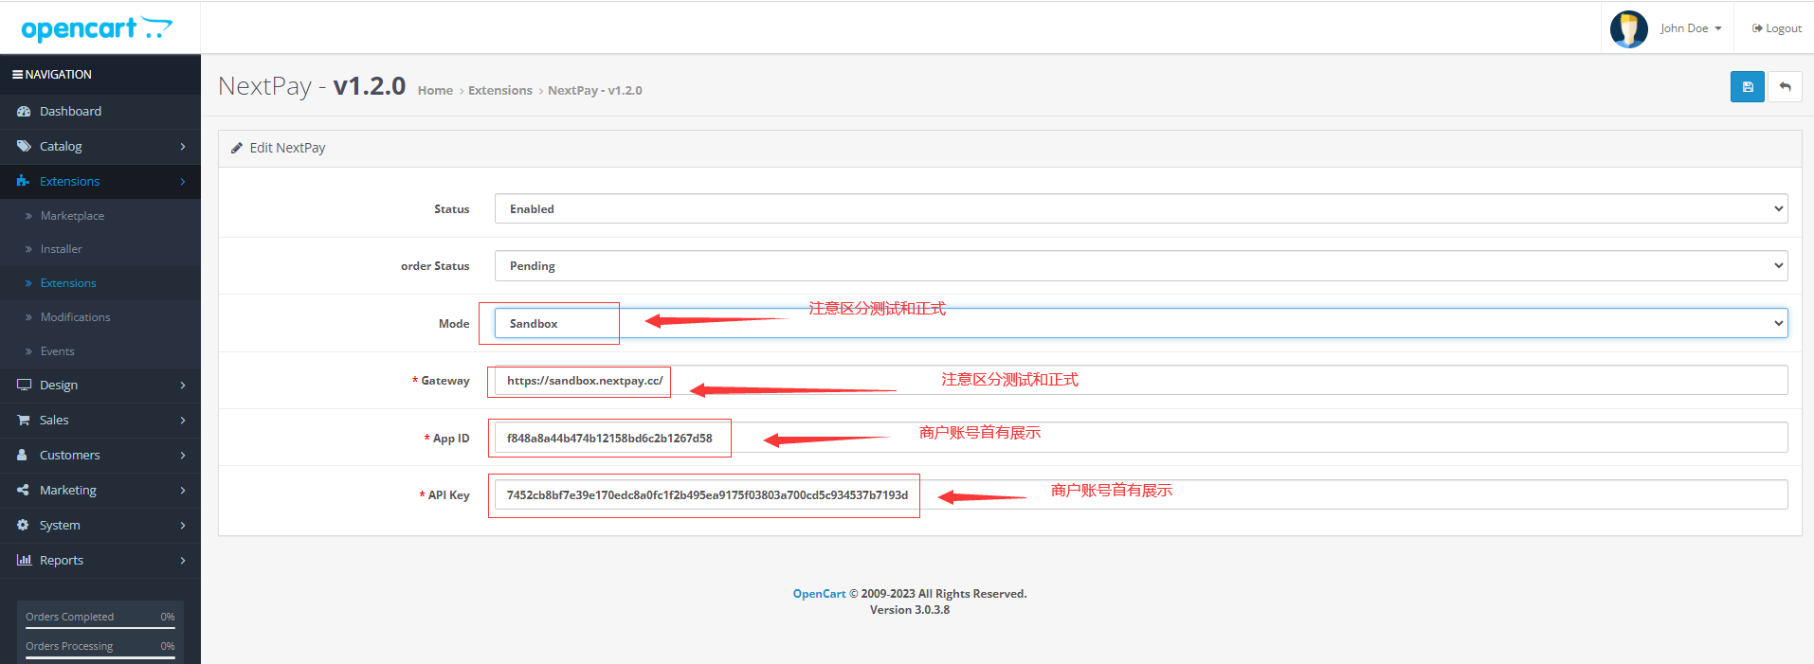Click the Reports bar-chart icon
1814x664 pixels.
24,561
